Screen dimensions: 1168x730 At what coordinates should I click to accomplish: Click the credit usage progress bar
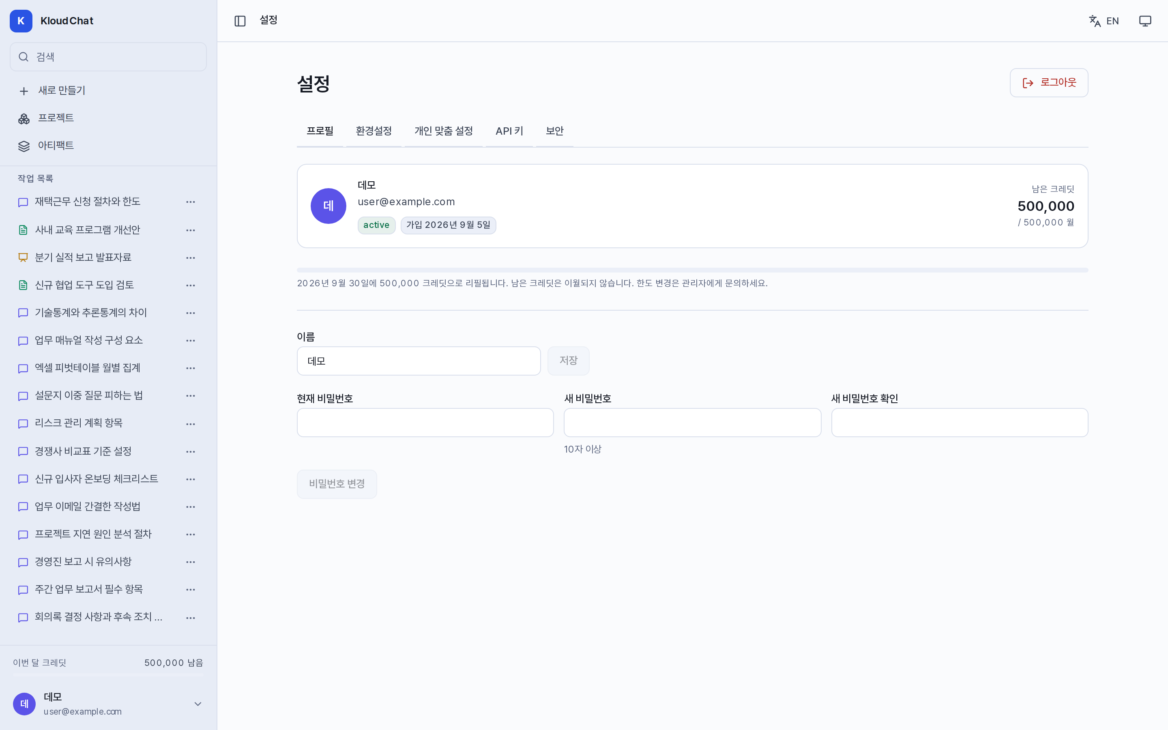692,270
